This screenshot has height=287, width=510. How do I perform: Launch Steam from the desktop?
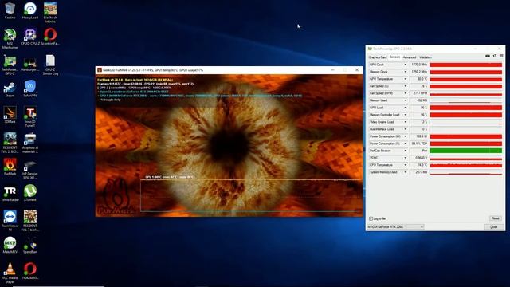[10, 89]
